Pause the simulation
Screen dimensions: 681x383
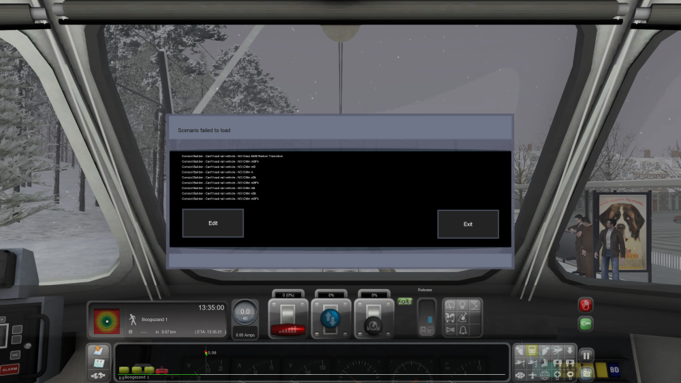tap(586, 355)
